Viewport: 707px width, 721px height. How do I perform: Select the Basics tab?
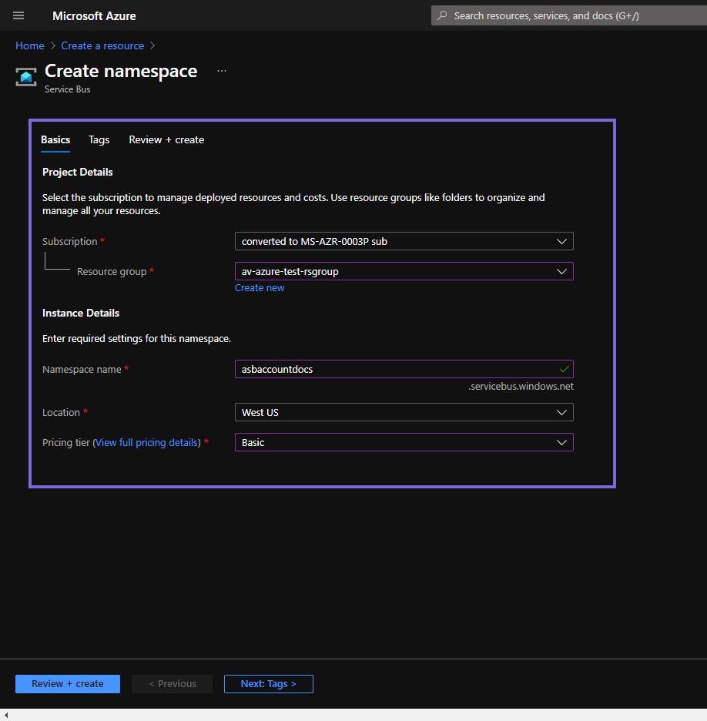point(55,139)
